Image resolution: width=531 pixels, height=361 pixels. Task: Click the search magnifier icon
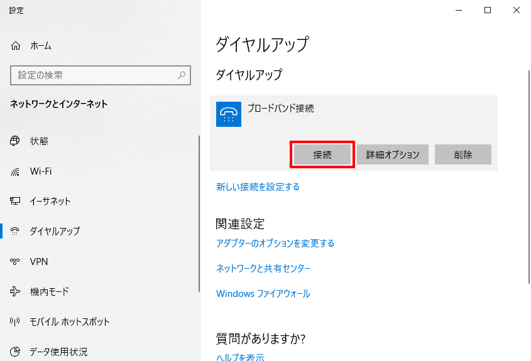pyautogui.click(x=182, y=75)
